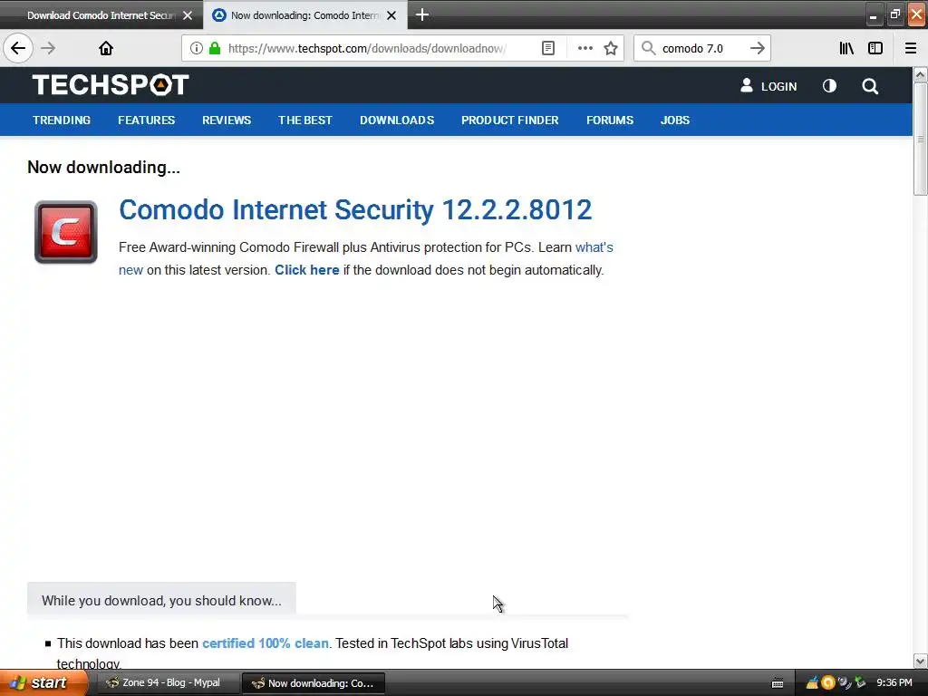Click the user LOGIN link
This screenshot has height=696, width=928.
pyautogui.click(x=768, y=86)
